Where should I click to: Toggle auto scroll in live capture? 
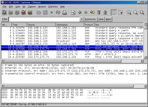[120, 12]
